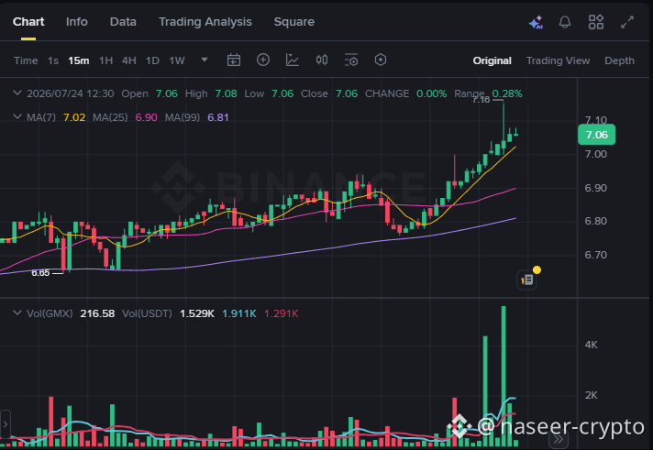Open the Square tab
The image size is (653, 450).
click(294, 22)
